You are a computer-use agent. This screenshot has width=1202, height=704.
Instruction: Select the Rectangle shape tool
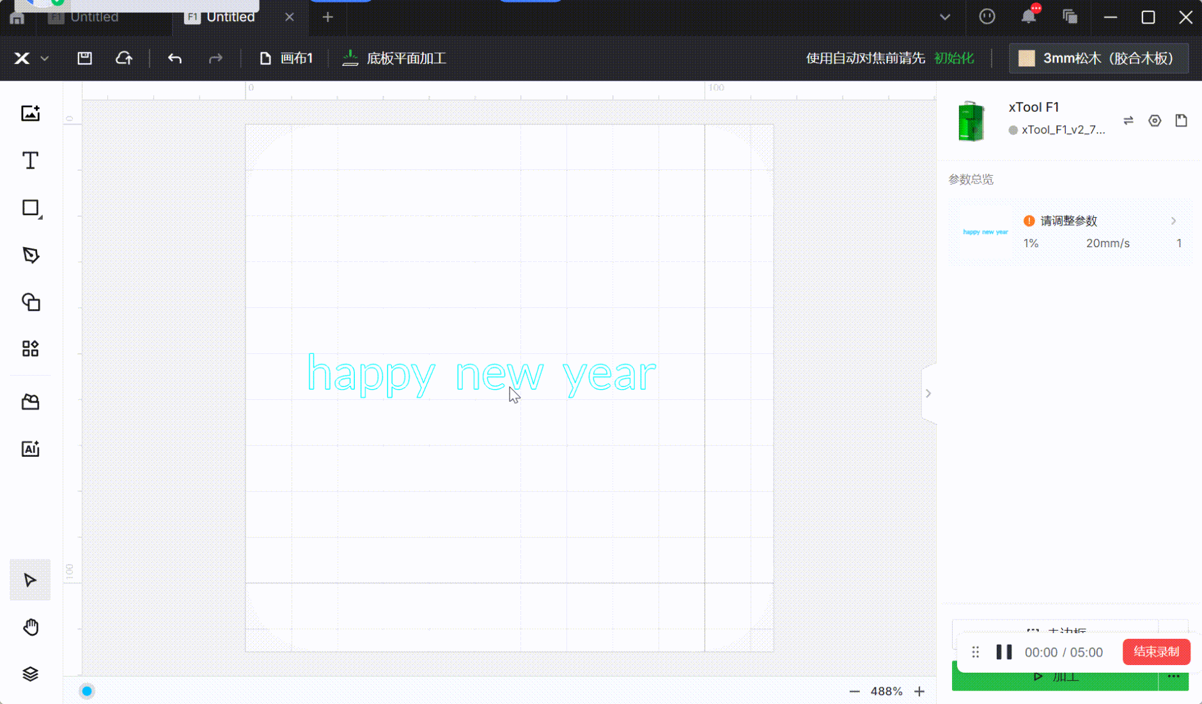[x=30, y=208]
